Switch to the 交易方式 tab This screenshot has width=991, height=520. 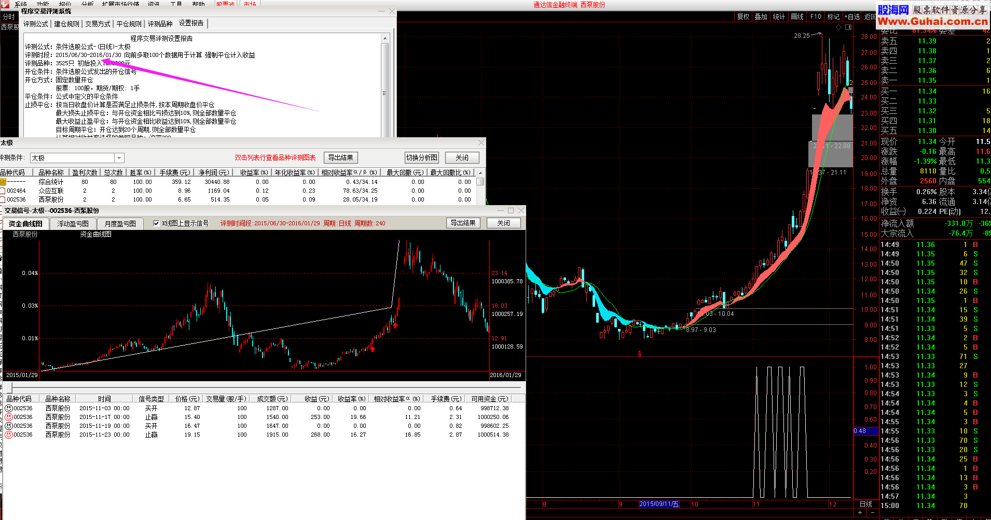[x=98, y=24]
